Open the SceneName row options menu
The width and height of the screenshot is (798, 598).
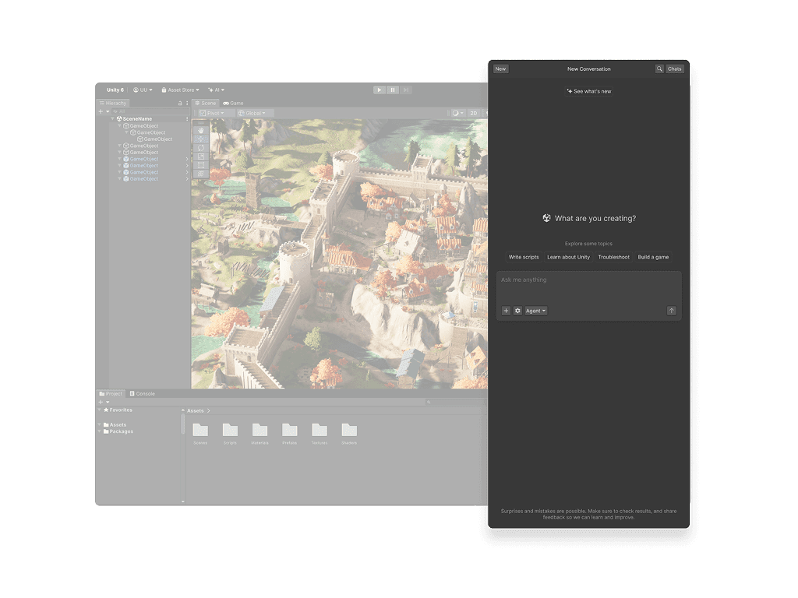[187, 119]
